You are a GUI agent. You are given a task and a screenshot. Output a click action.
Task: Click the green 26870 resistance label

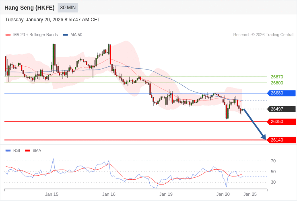(277, 77)
